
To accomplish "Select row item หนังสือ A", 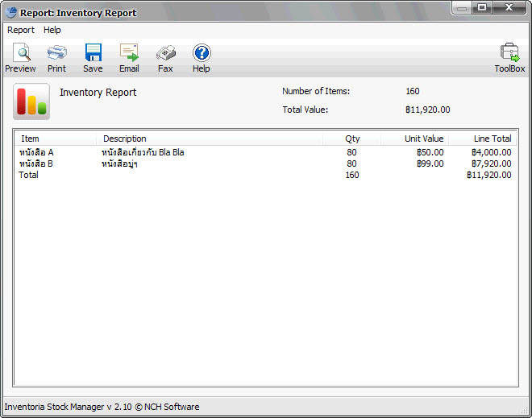I will (36, 152).
